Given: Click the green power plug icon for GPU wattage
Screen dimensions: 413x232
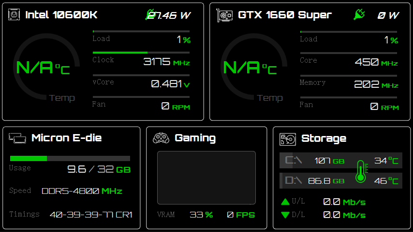Looking at the screenshot, I should pos(359,15).
